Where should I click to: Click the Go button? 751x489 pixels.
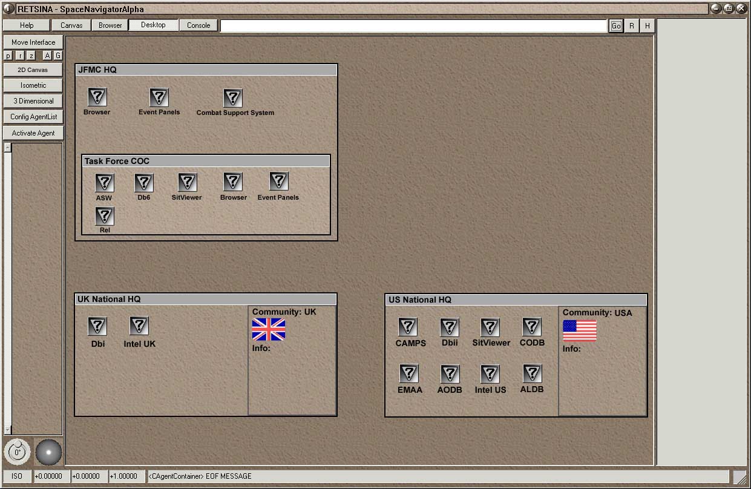[x=615, y=26]
